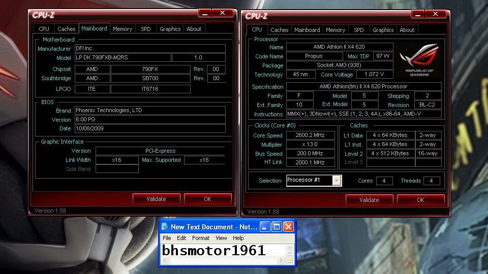This screenshot has width=488, height=274.
Task: Click Notepad horizontal scrollbar right arrow
Action: tap(281, 260)
